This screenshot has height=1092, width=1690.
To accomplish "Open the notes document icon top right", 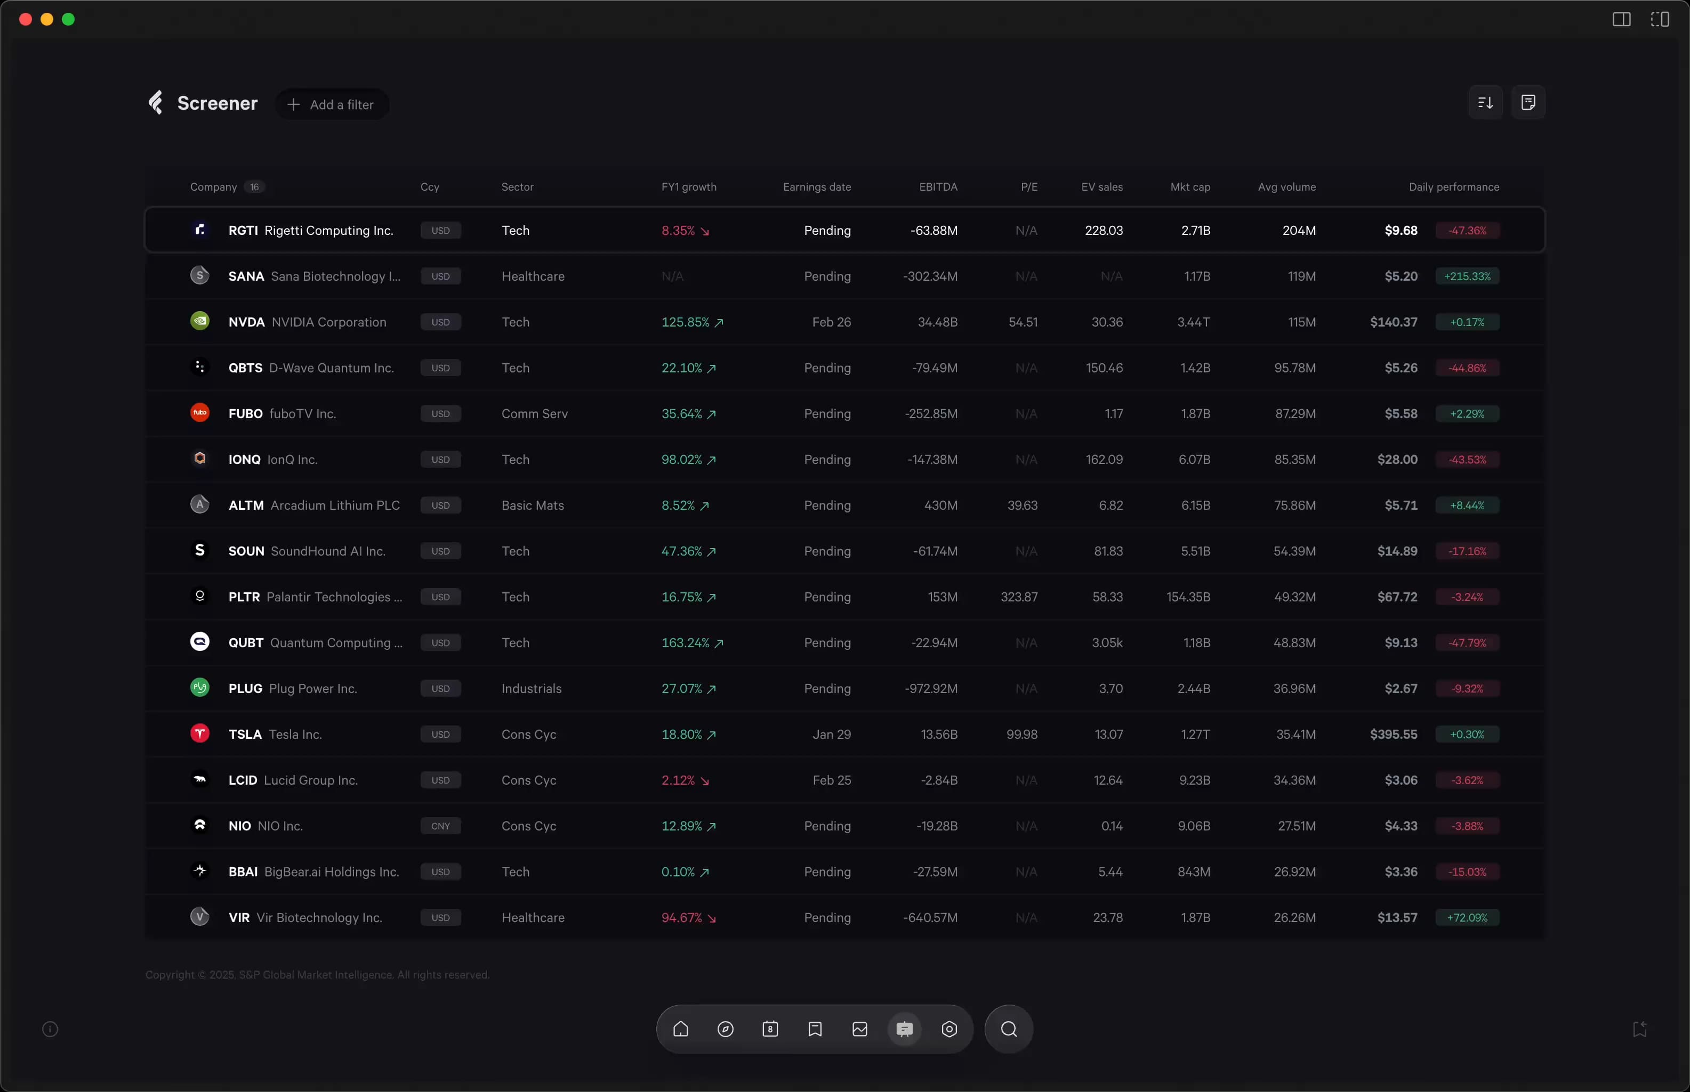I will click(x=1530, y=102).
